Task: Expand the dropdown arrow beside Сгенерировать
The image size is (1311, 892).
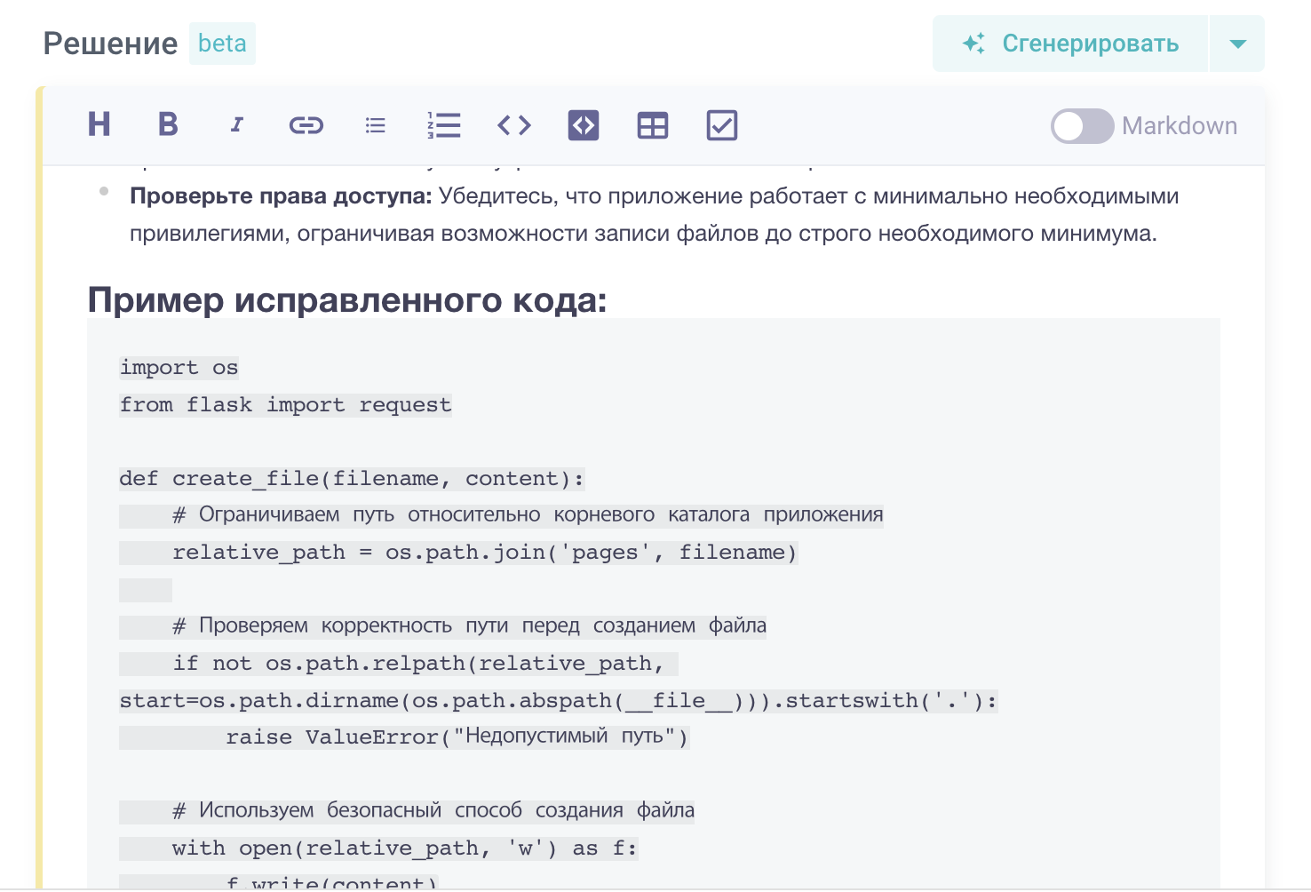Action: point(1237,44)
